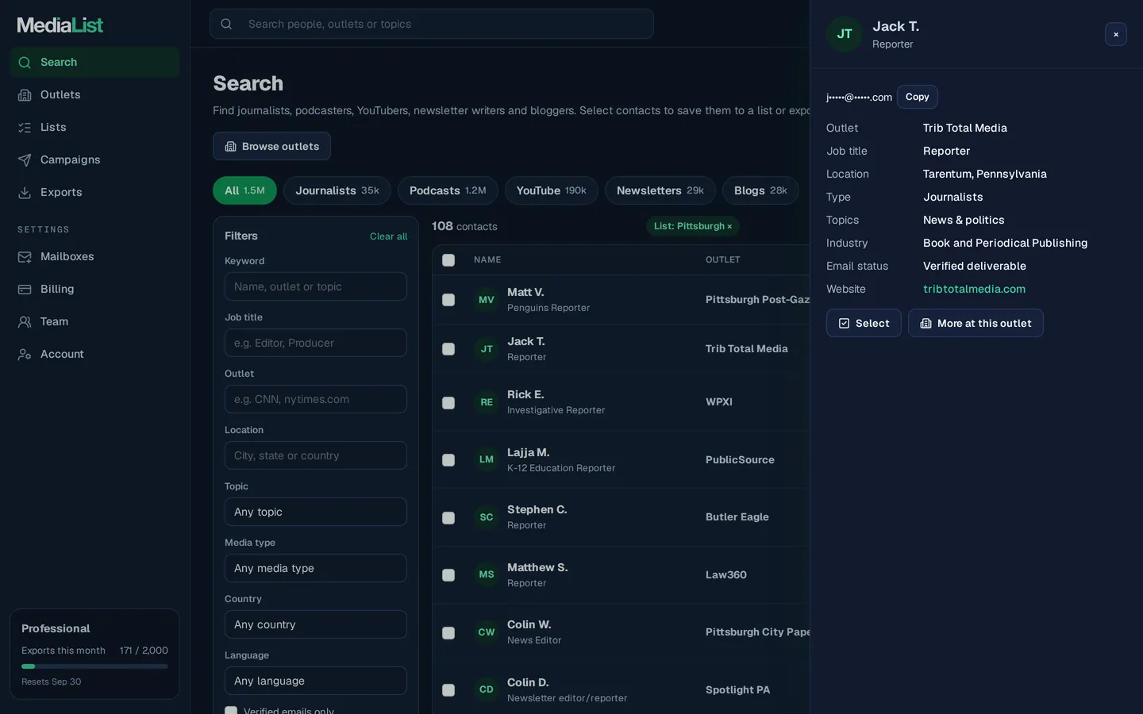The height and width of the screenshot is (714, 1143).
Task: Click the Keyword filter input field
Action: 316,286
